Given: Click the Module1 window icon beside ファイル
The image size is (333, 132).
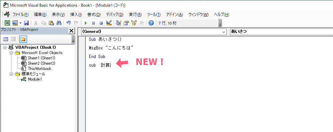Looking at the screenshot, I should [7, 14].
